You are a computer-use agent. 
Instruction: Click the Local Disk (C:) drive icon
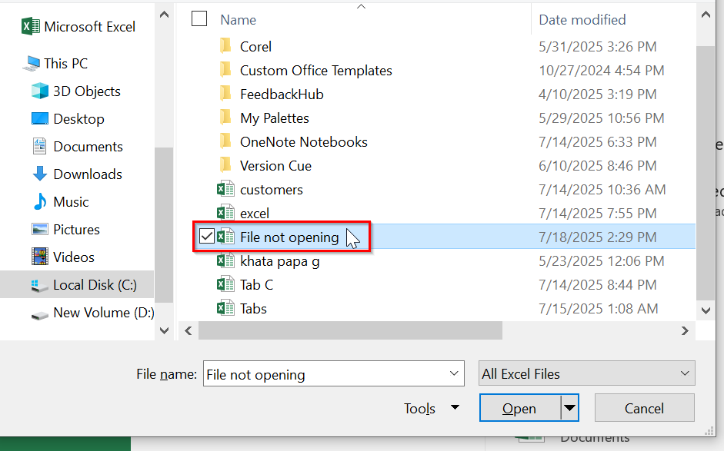click(x=40, y=285)
